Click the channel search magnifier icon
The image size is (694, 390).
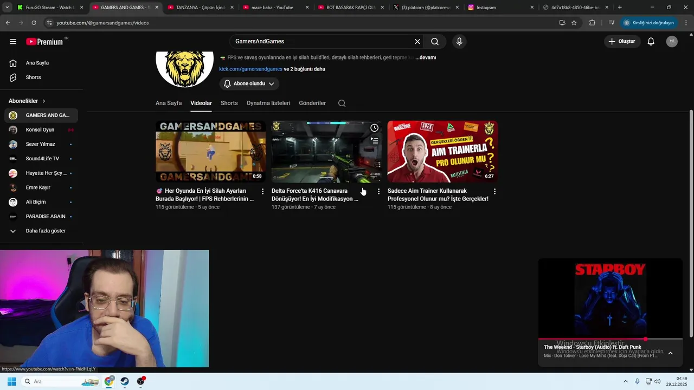[x=342, y=103]
